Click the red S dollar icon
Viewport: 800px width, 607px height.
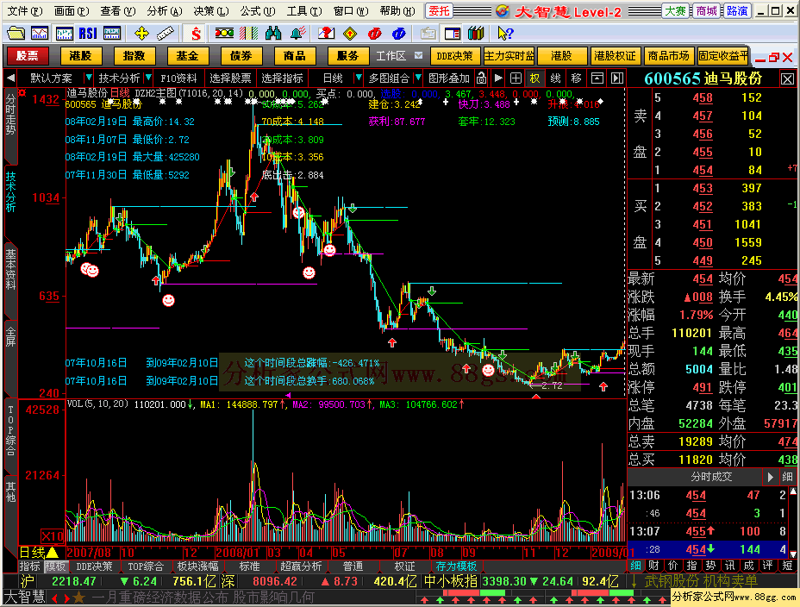196,34
